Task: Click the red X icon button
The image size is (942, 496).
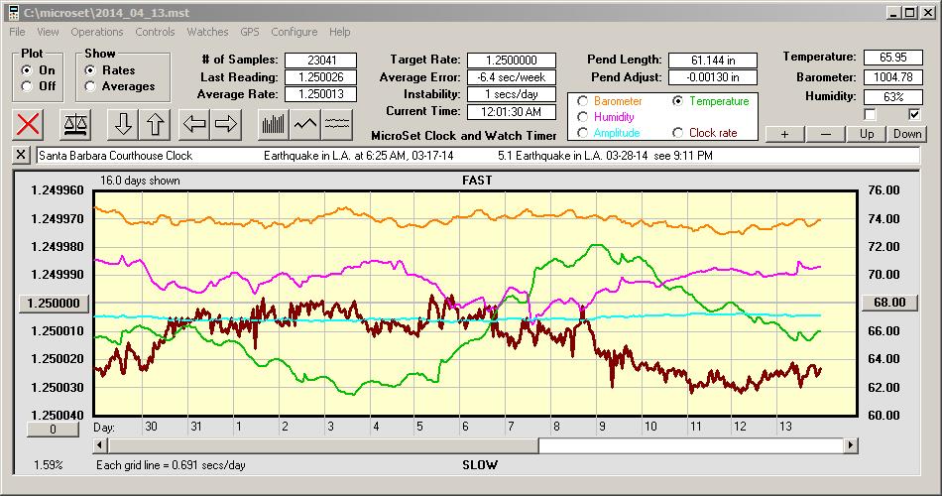Action: (29, 124)
